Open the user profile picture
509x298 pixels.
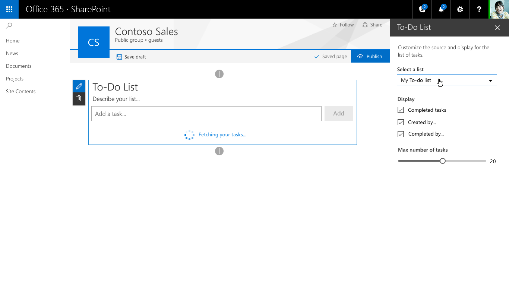(499, 9)
